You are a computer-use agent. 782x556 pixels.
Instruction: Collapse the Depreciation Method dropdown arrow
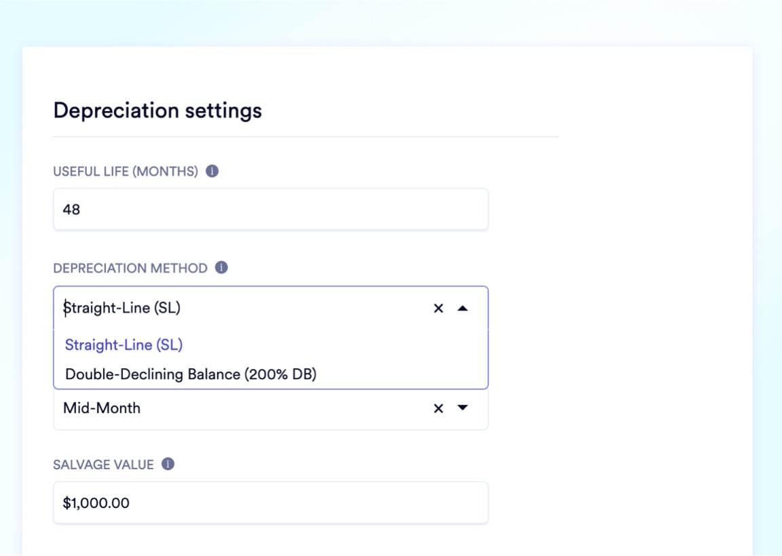(x=463, y=309)
